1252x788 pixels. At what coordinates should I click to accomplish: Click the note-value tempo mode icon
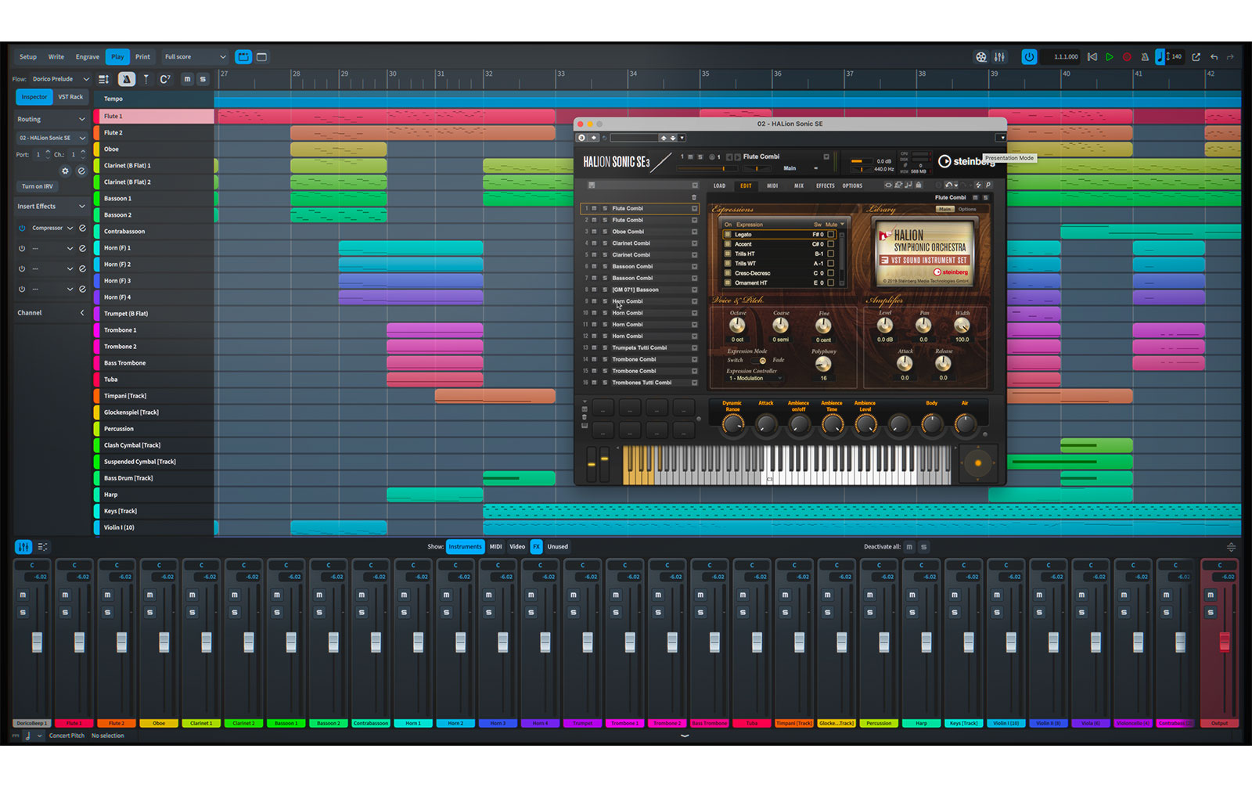click(x=1160, y=57)
